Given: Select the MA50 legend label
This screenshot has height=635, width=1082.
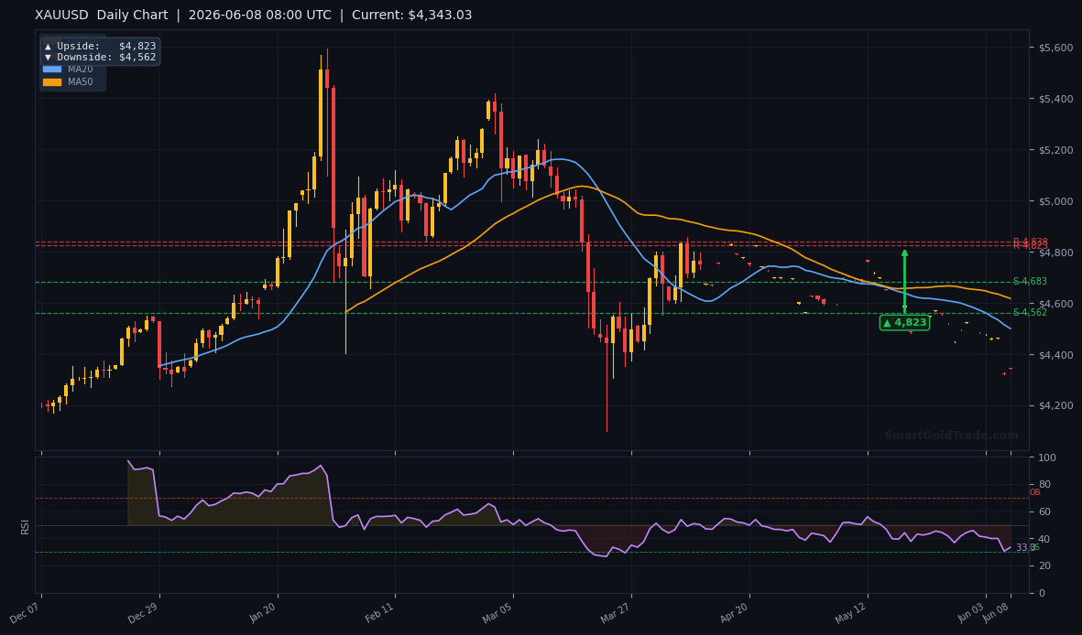Looking at the screenshot, I should pos(80,82).
